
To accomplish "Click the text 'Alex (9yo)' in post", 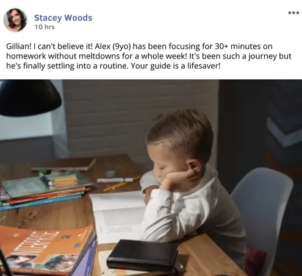I will click(112, 46).
